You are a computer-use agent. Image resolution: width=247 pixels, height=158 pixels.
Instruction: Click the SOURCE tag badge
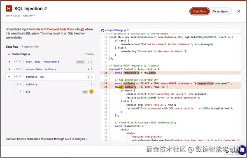[80, 62]
